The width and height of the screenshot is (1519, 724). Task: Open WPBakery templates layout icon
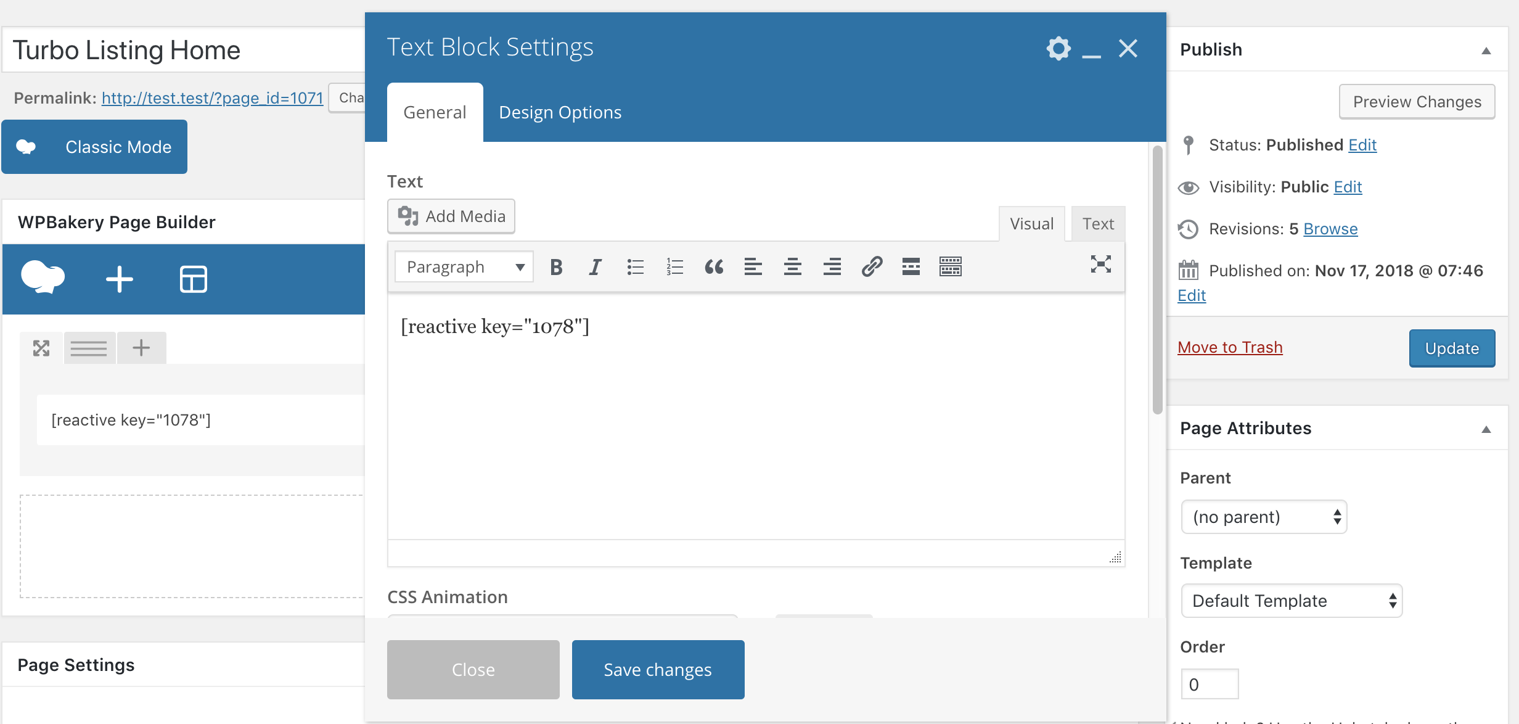[193, 279]
